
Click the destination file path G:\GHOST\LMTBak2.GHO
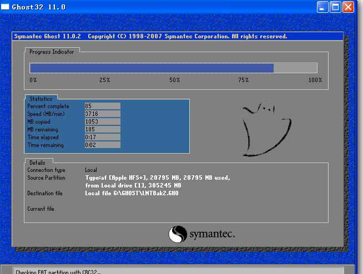click(132, 193)
